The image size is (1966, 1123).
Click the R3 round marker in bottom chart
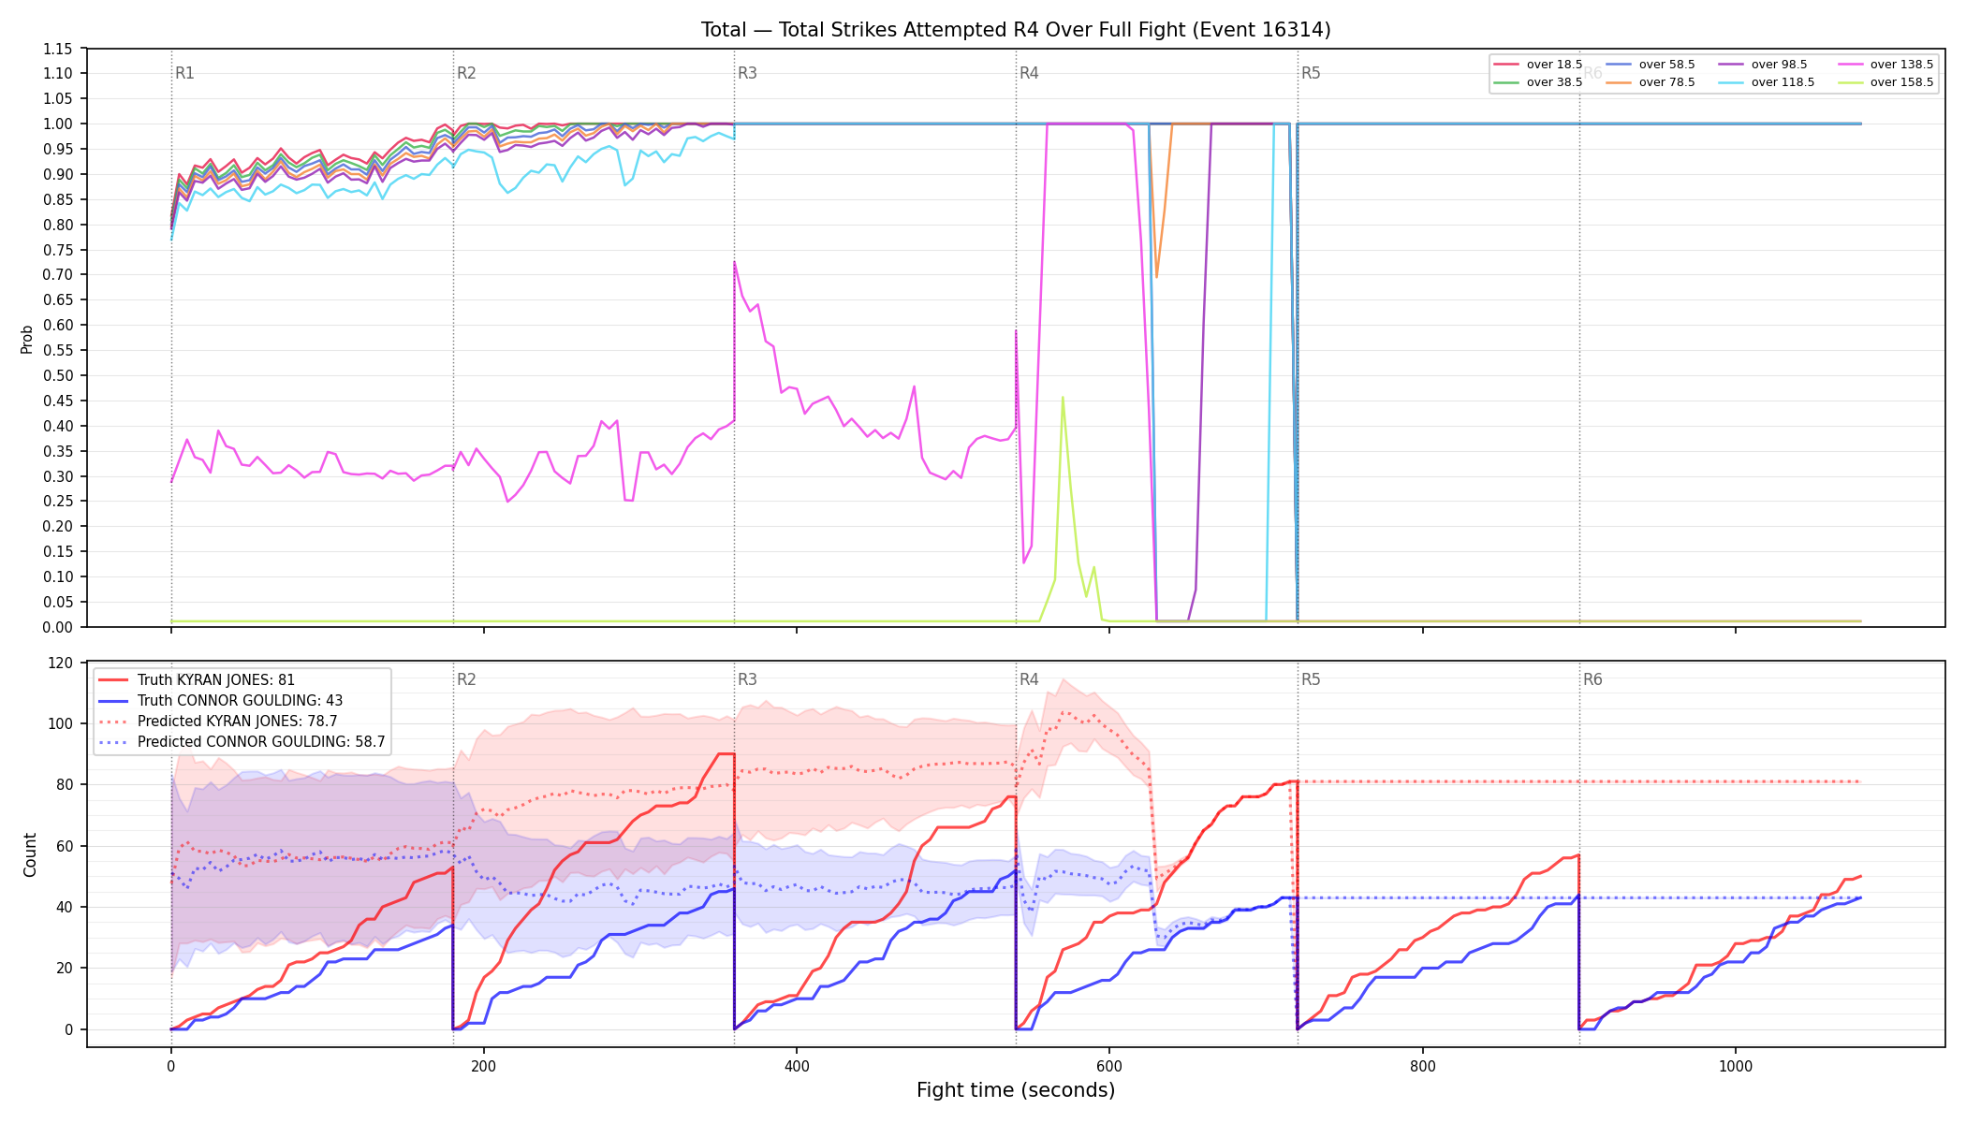pyautogui.click(x=747, y=679)
